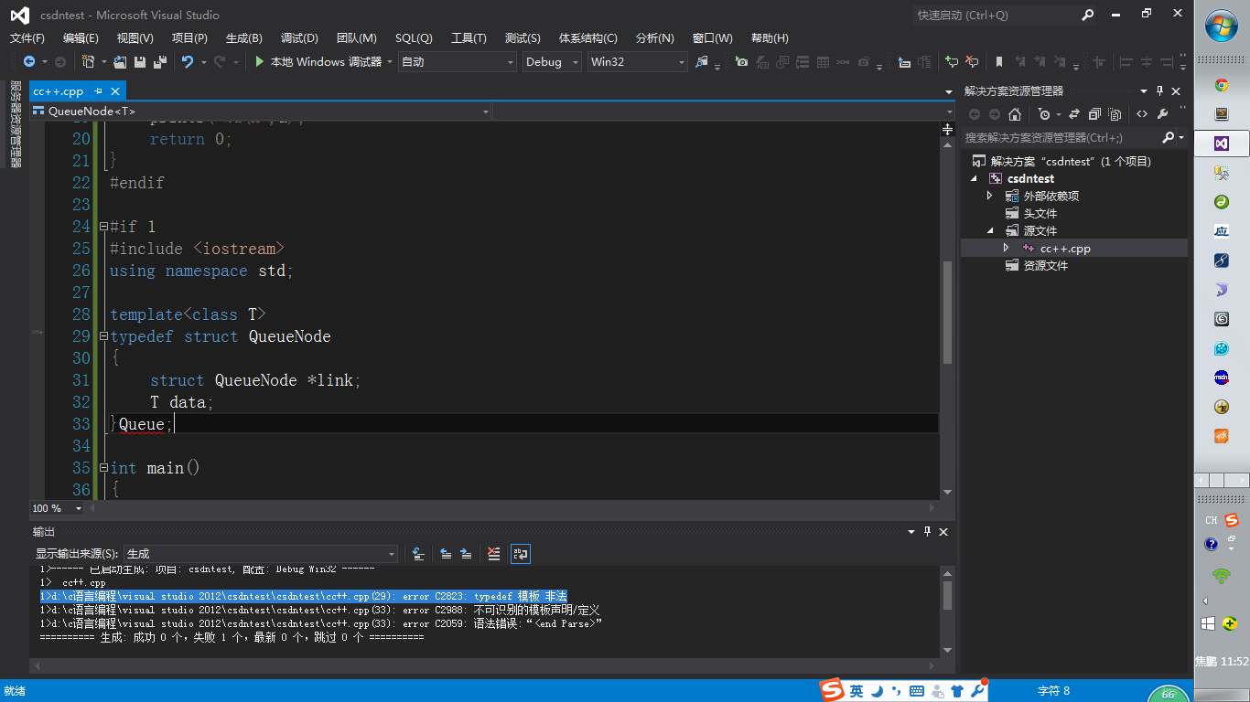Open the 调试(D) menu
1250x702 pixels.
coord(299,37)
